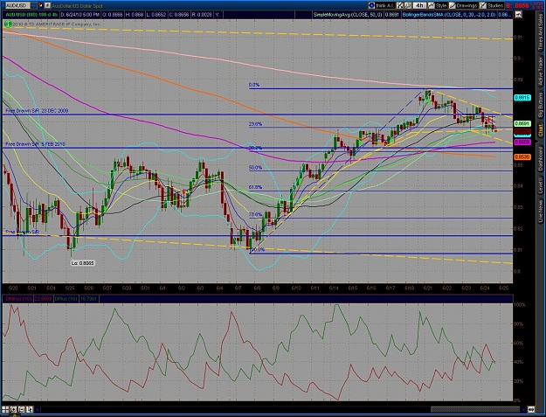
Task: Switch to the Dashboard side tab
Action: click(541, 158)
